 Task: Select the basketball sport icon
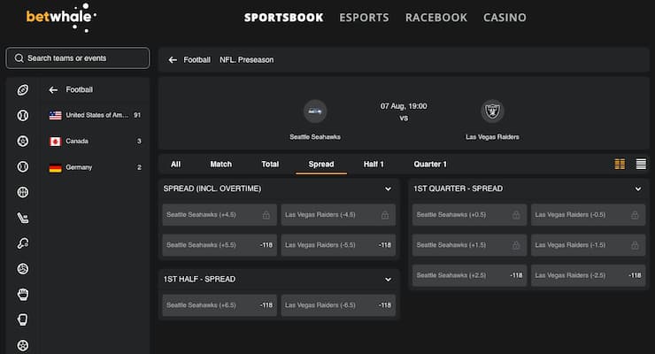point(22,192)
